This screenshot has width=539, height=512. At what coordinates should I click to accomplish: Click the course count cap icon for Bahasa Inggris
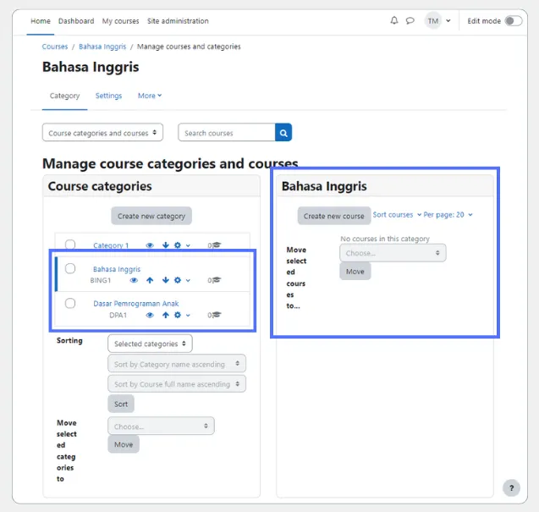(x=217, y=280)
